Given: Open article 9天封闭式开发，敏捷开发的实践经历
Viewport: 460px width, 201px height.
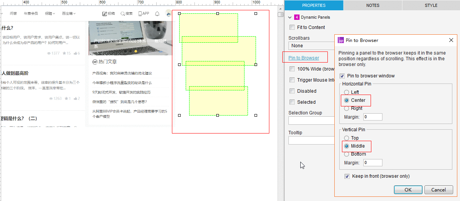Looking at the screenshot, I should 121,92.
